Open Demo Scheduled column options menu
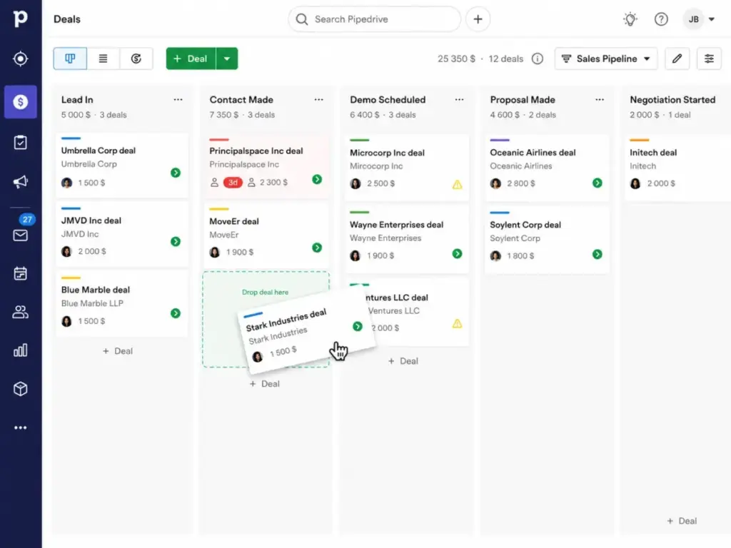Screen dimensions: 731x548 459,100
